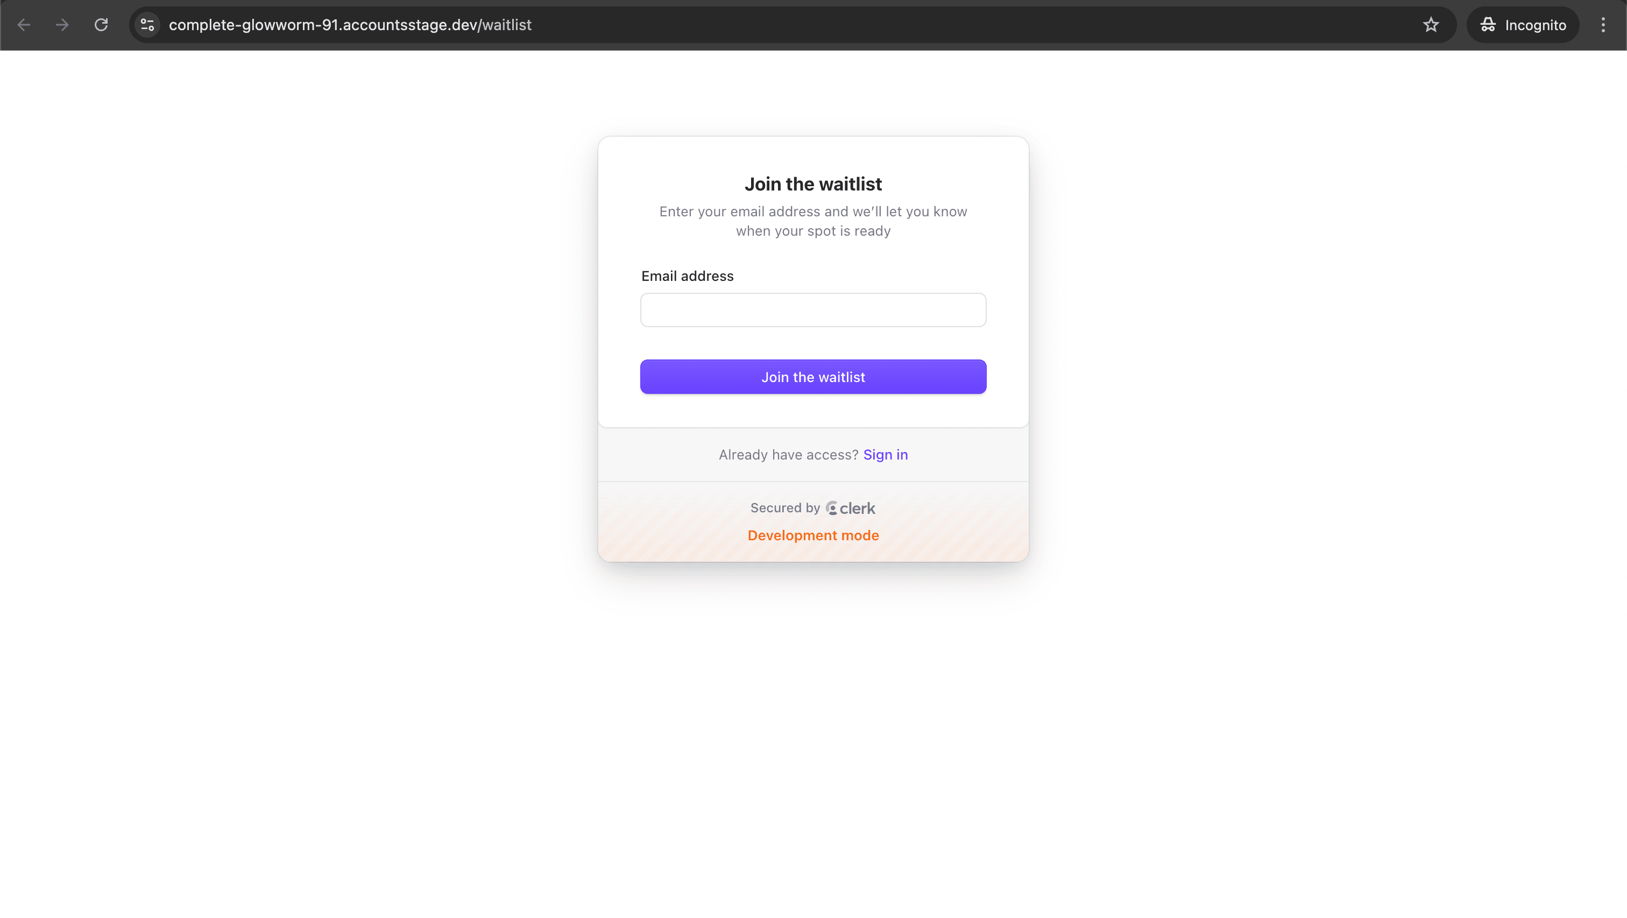
Task: Click the reload page icon
Action: [x=101, y=25]
